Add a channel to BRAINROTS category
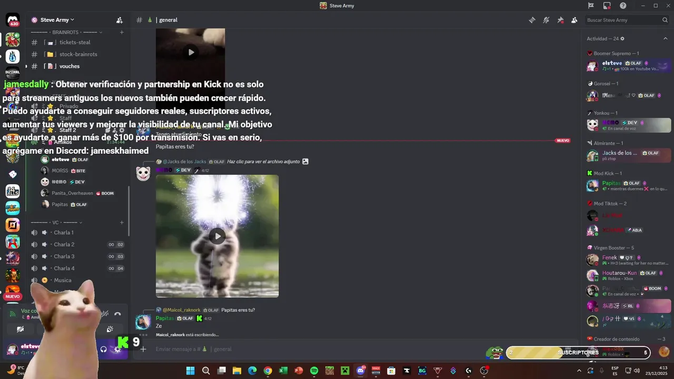Screen dimensions: 674x379 (x=122, y=32)
